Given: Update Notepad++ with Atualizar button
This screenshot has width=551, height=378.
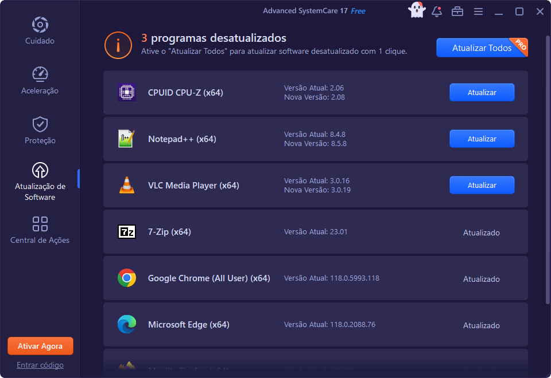Looking at the screenshot, I should click(482, 139).
